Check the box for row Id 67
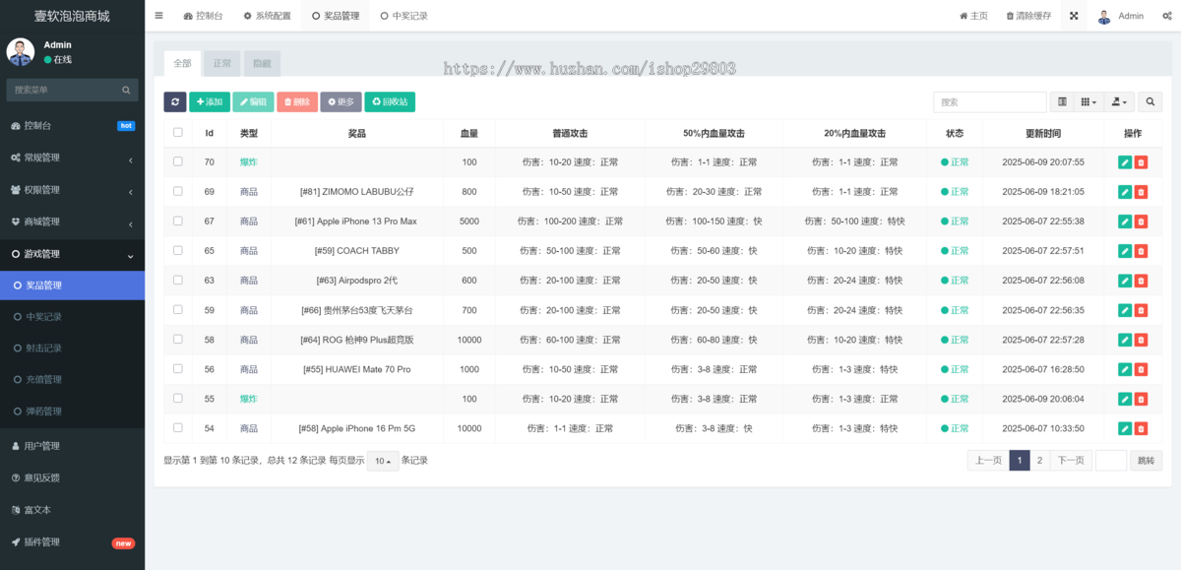Image resolution: width=1181 pixels, height=570 pixels. [x=178, y=221]
